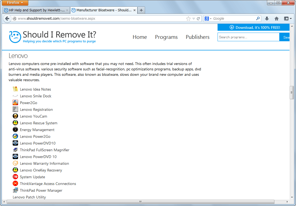The width and height of the screenshot is (296, 206).
Task: Open the Lenovo YouCam link
Action: [x=34, y=116]
